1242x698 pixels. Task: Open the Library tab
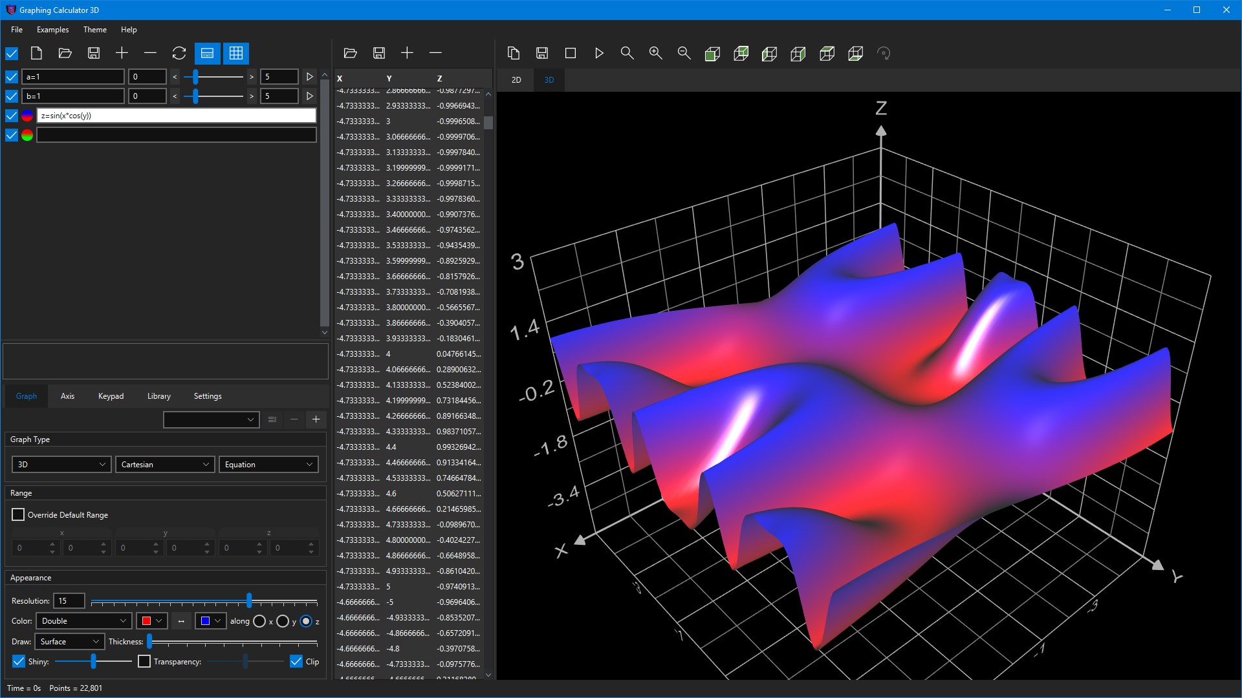pos(158,396)
